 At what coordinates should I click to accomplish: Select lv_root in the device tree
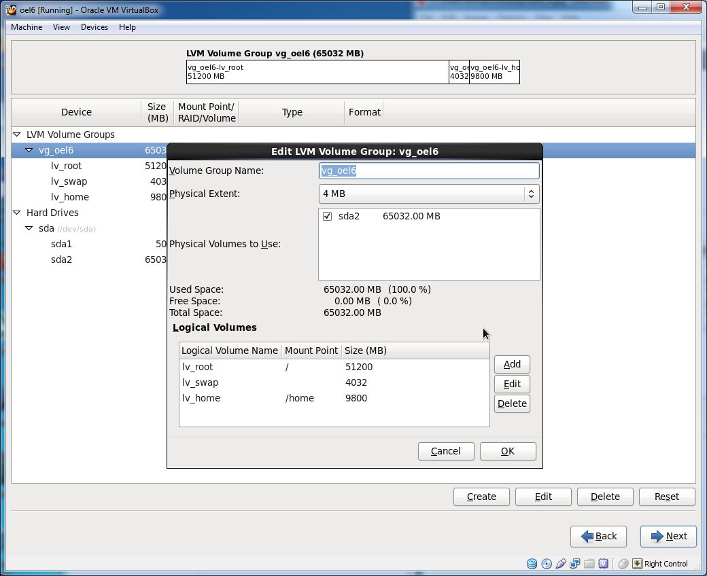[x=67, y=166]
